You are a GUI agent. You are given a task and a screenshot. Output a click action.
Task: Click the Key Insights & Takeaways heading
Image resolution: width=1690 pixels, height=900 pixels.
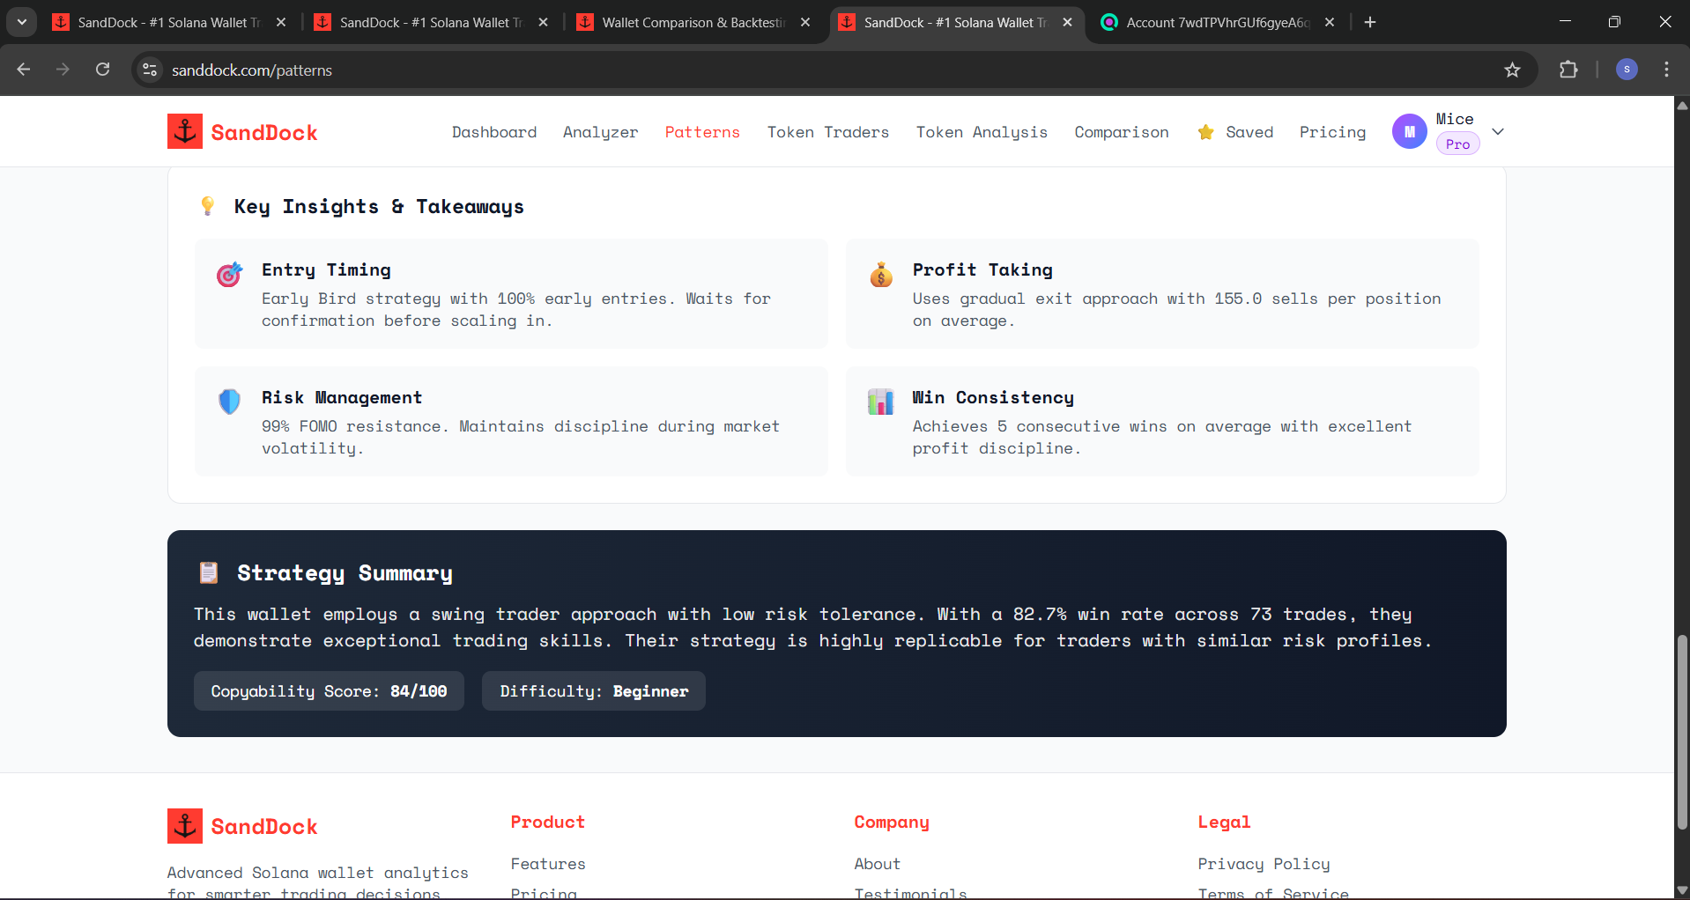click(379, 206)
